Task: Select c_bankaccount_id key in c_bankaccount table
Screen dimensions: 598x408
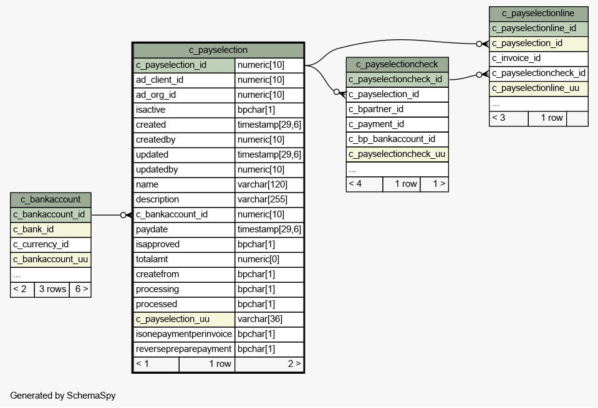Action: pyautogui.click(x=51, y=214)
